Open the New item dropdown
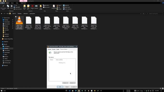Viewport: 164px width, 92px height. coord(46,5)
